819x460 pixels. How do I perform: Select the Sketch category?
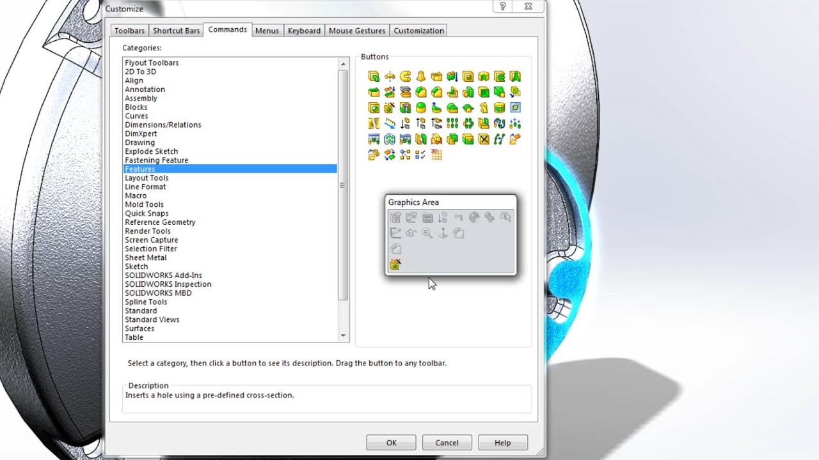(136, 266)
